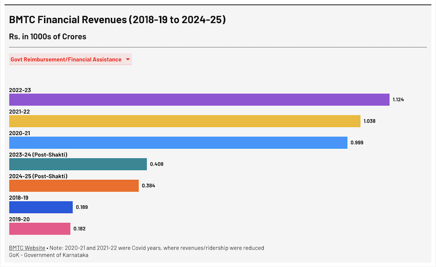The width and height of the screenshot is (436, 267).
Task: Select the 0.999 value label
Action: click(x=357, y=142)
